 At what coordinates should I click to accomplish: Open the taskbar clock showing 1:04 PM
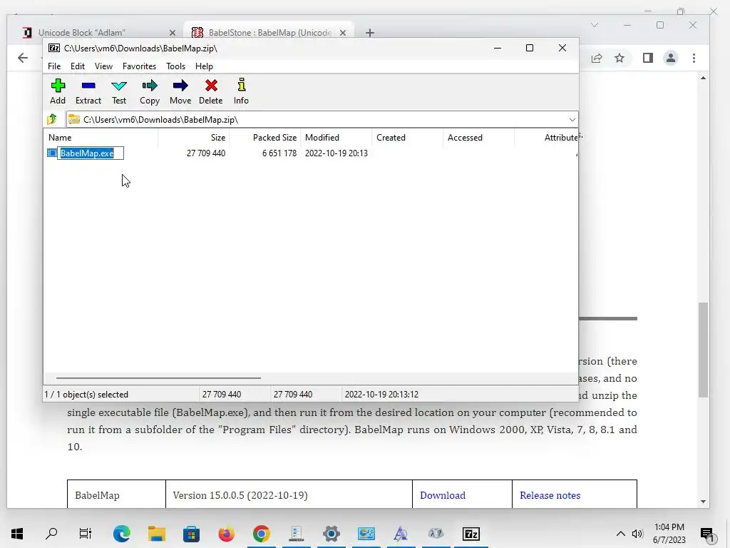[669, 534]
